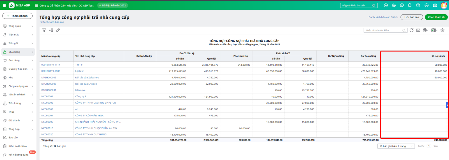Refresh the report data
Image resolution: width=449 pixels, height=160 pixels.
tap(411, 30)
